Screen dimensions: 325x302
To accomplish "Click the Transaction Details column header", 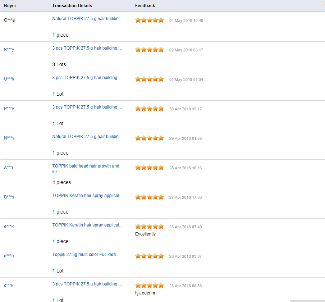I will pos(72,6).
